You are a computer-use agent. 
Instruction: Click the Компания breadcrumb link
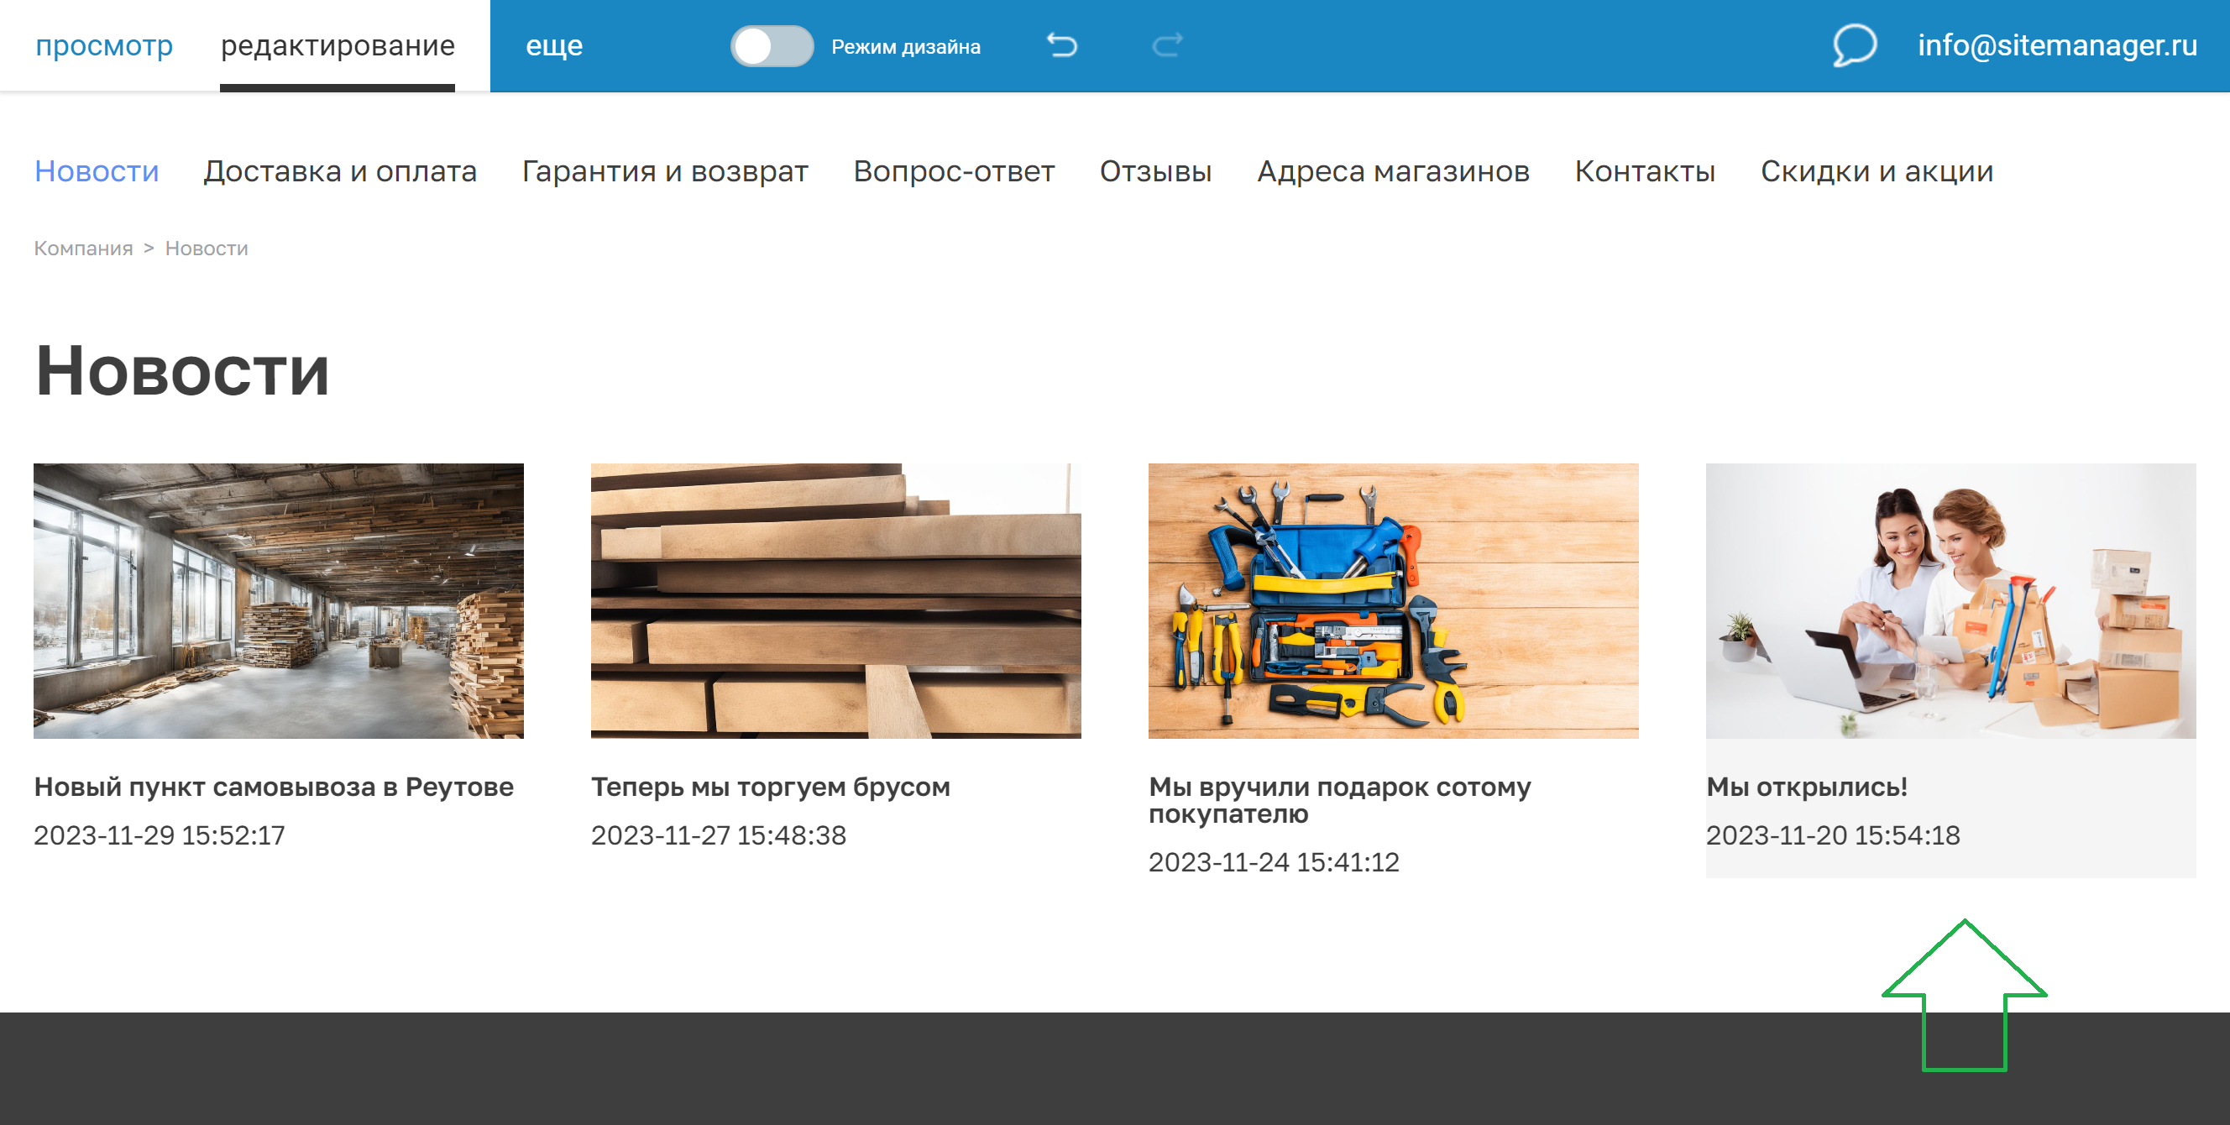83,249
